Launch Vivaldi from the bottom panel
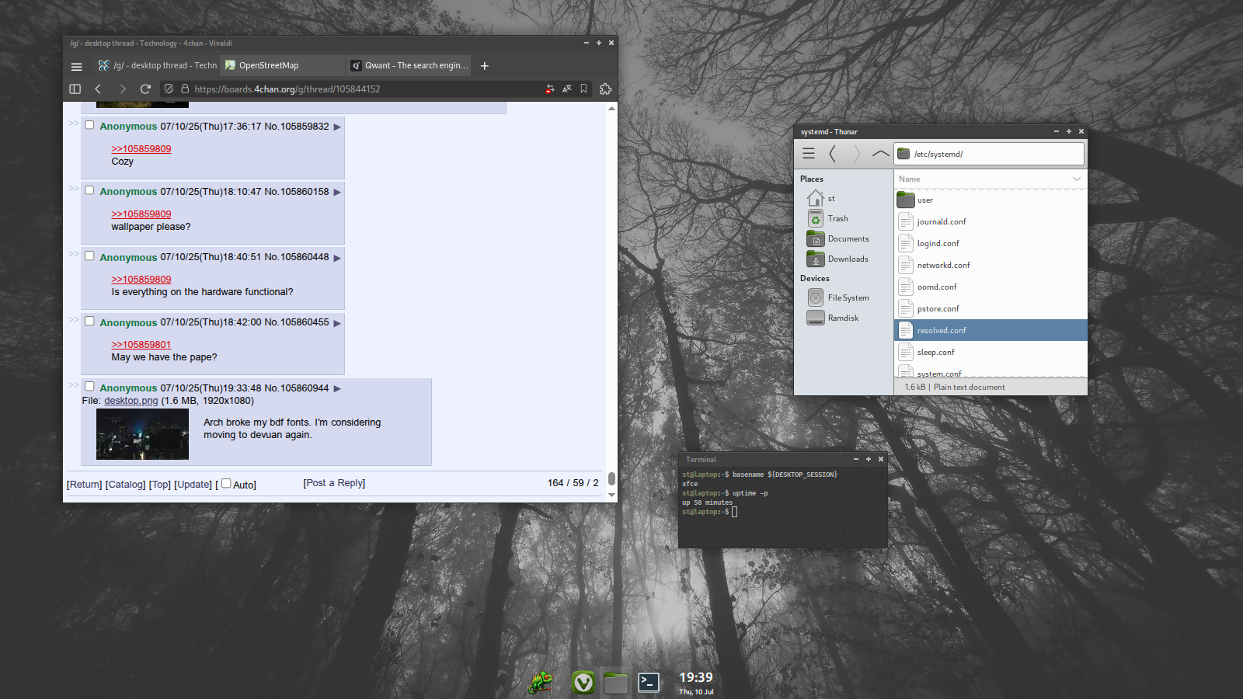 coord(583,683)
